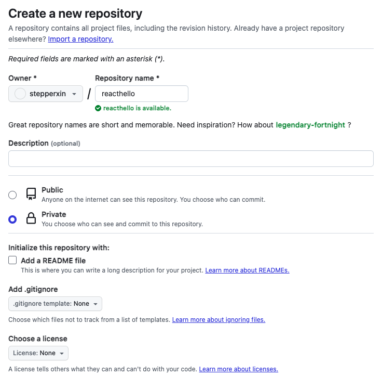Click into the Description text field

click(191, 159)
